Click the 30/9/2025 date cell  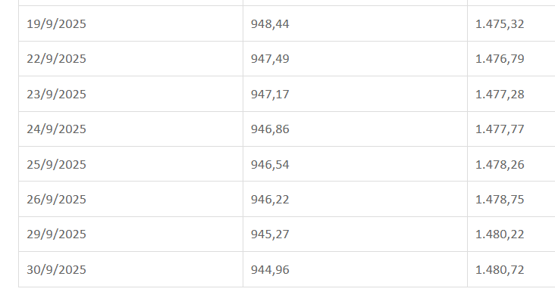coord(130,269)
